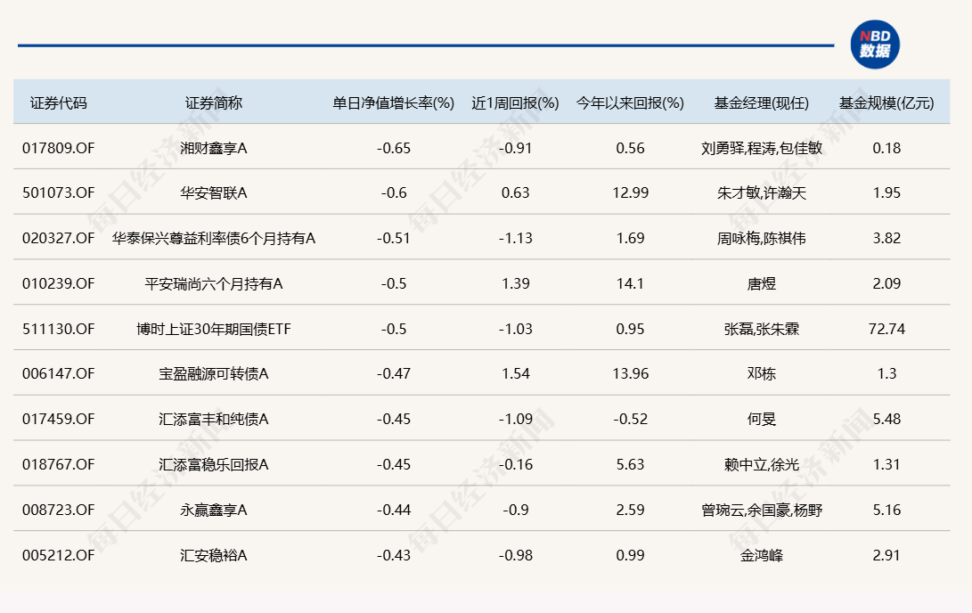Viewport: 972px width, 613px height.
Task: Click the weekly return value 1.39
Action: [x=515, y=283]
